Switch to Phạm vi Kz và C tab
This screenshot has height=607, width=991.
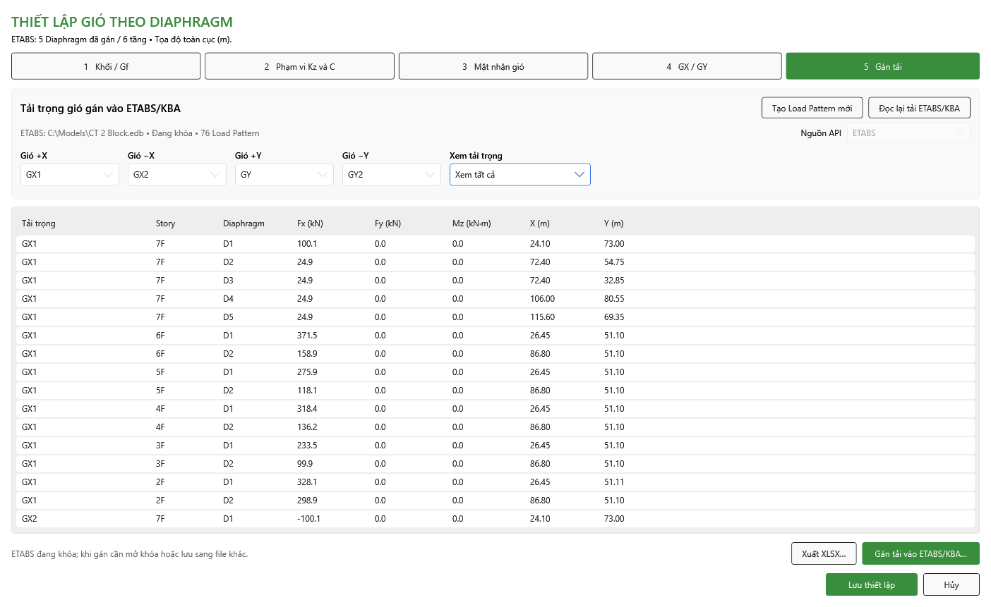(299, 66)
